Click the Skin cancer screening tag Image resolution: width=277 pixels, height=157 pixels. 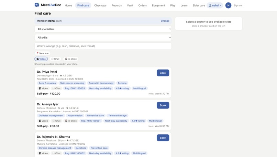pyautogui.click(x=72, y=83)
